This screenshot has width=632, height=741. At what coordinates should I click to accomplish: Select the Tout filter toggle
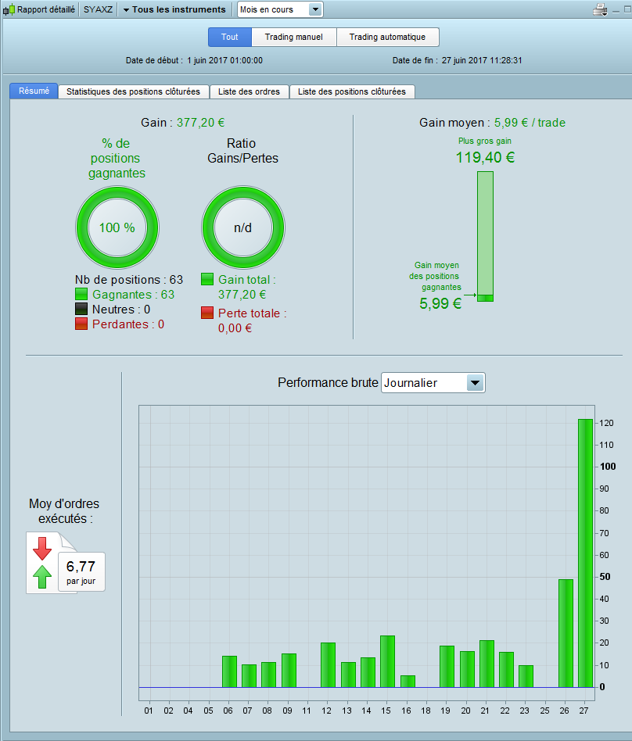(230, 37)
